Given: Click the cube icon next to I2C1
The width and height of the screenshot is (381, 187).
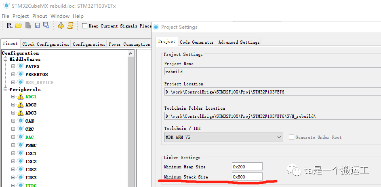Looking at the screenshot, I should 21,153.
